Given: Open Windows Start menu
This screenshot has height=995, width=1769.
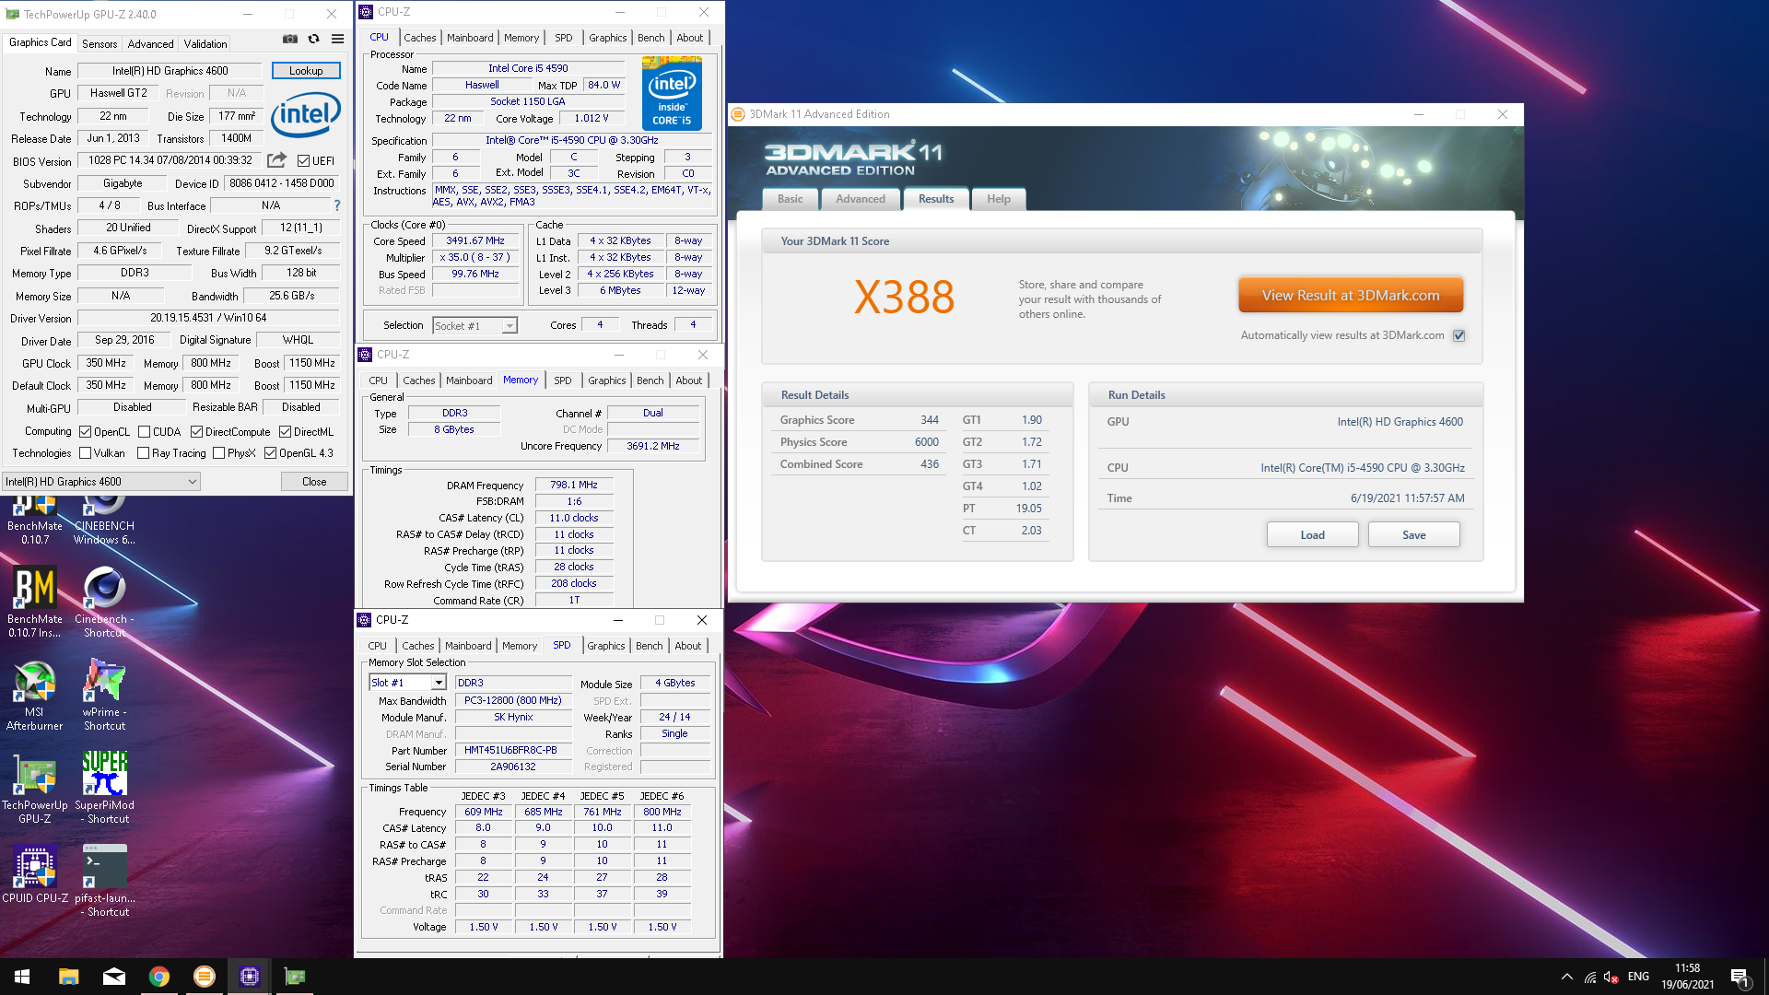Looking at the screenshot, I should (x=22, y=977).
